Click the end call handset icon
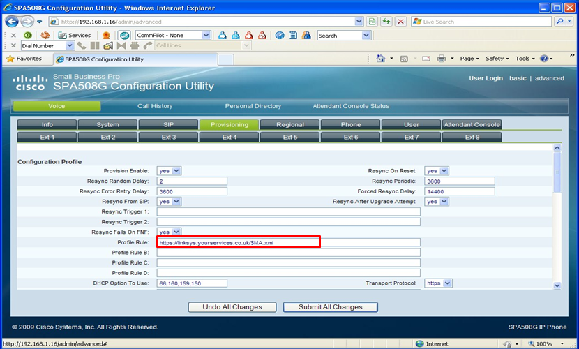The height and width of the screenshot is (349, 579). pyautogui.click(x=148, y=46)
